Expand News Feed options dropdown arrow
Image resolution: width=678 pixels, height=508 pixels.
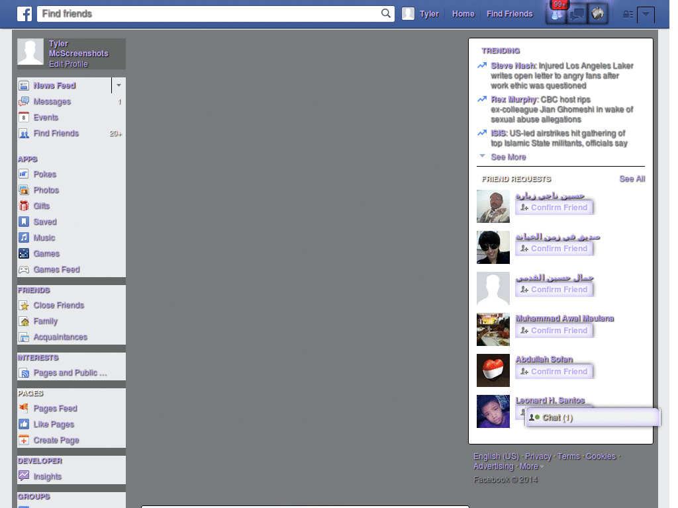[119, 85]
